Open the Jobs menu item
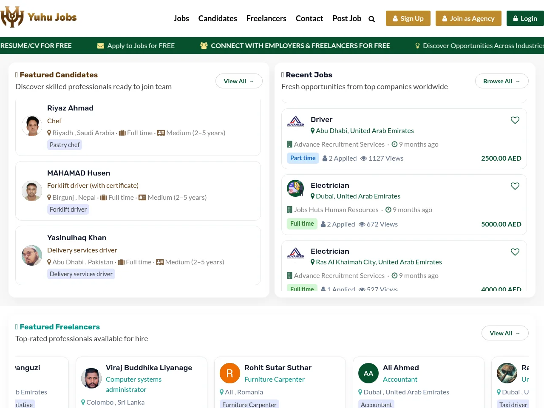544x408 pixels. click(181, 19)
